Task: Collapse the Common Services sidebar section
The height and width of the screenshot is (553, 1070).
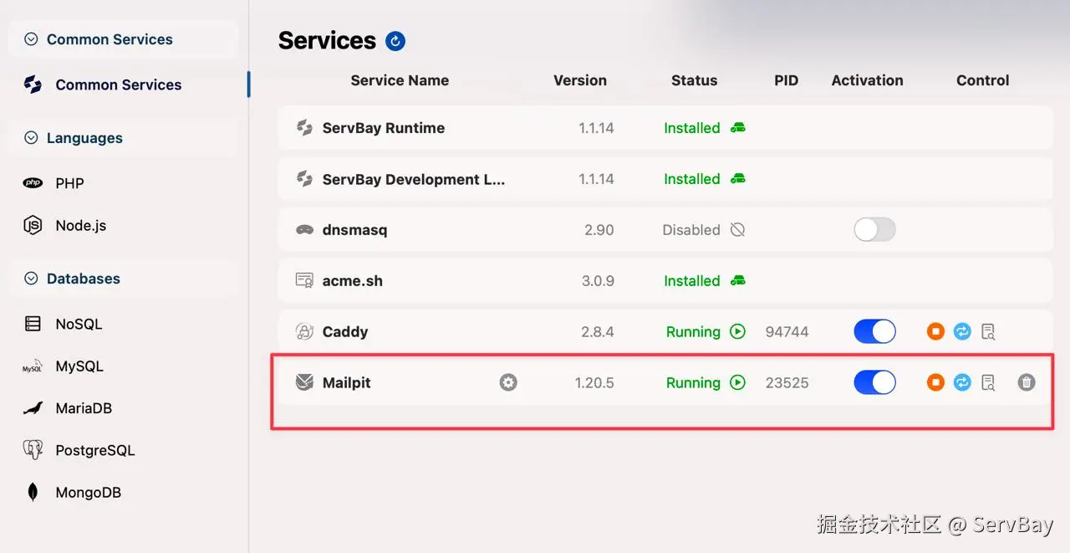Action: coord(32,39)
